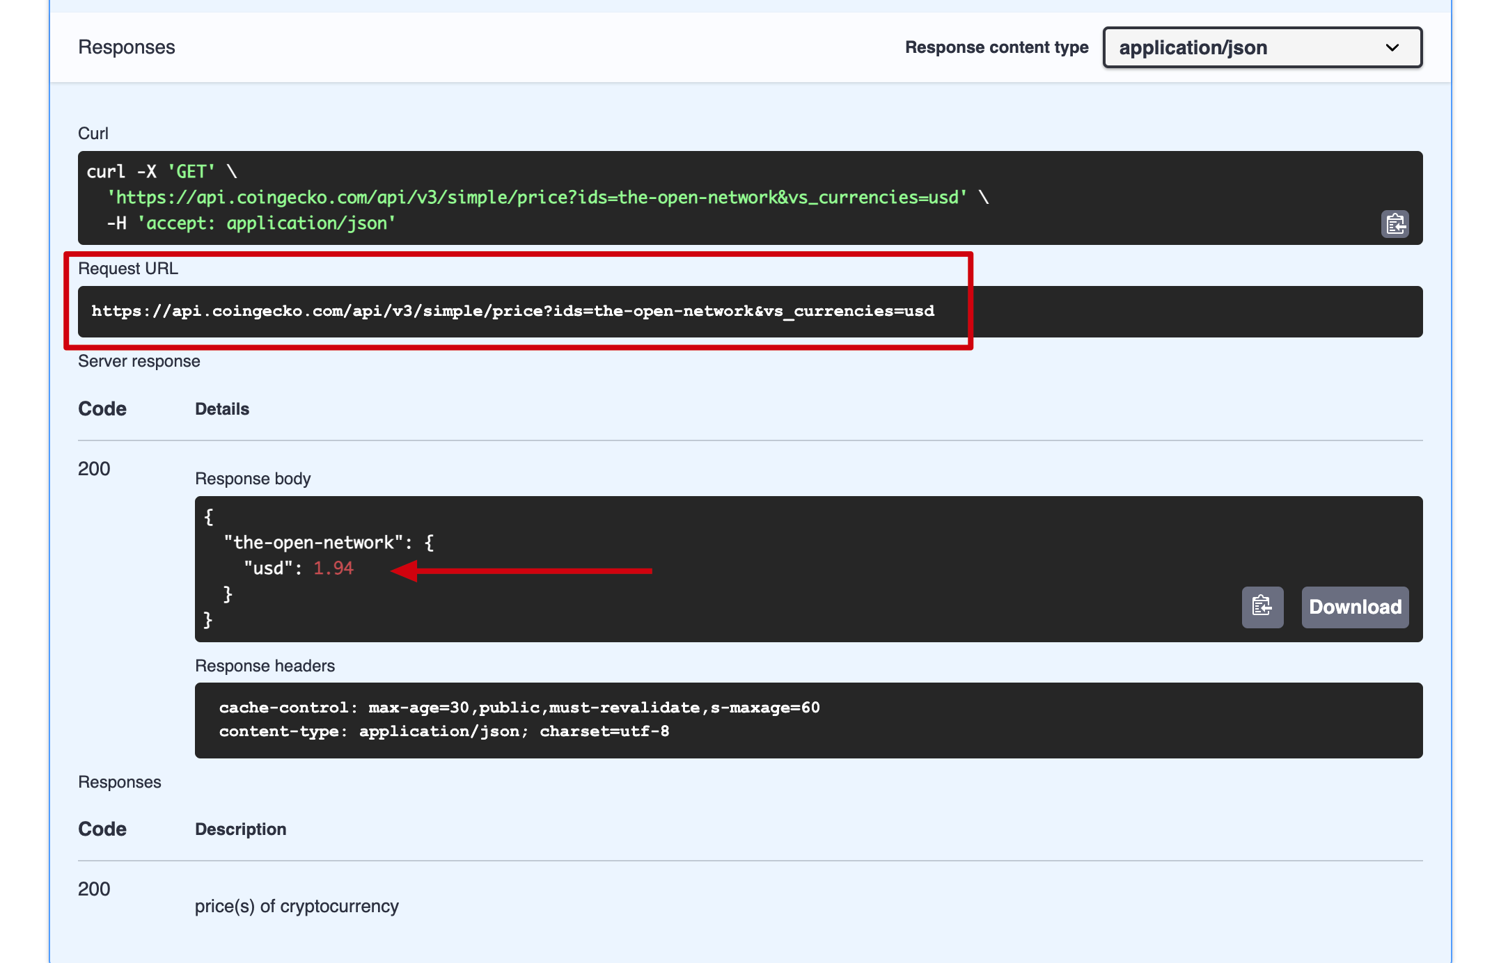Click the Response content type label

coord(997,47)
